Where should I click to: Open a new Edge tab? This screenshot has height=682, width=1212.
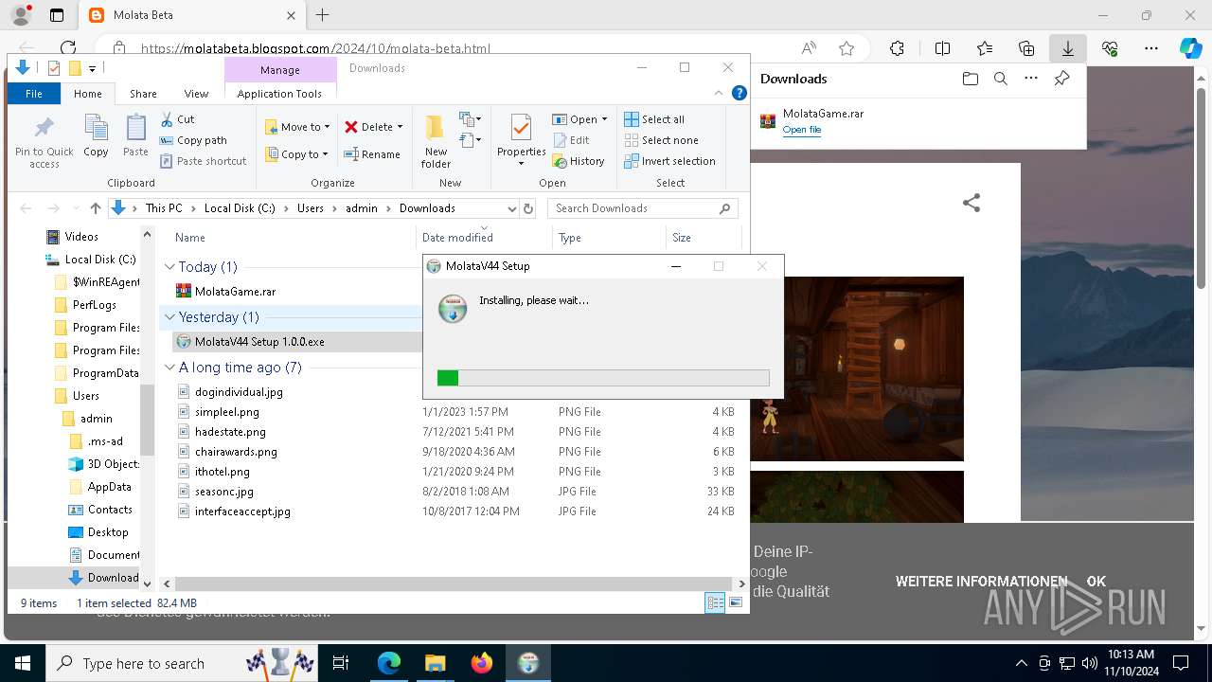click(x=322, y=15)
